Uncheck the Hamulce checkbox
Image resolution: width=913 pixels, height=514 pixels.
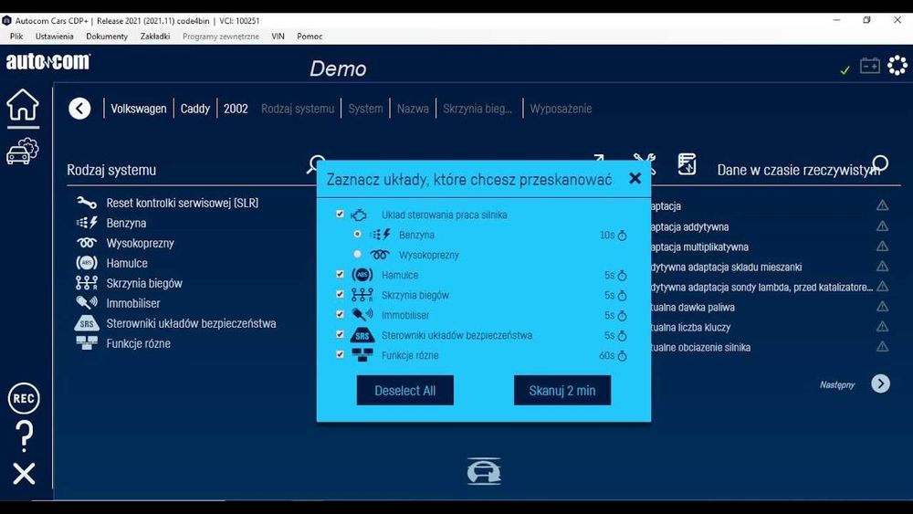click(340, 274)
